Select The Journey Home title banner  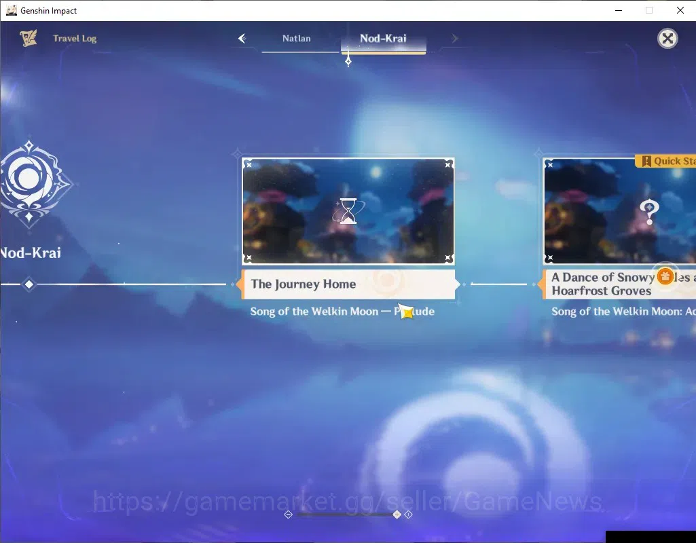[x=349, y=284]
